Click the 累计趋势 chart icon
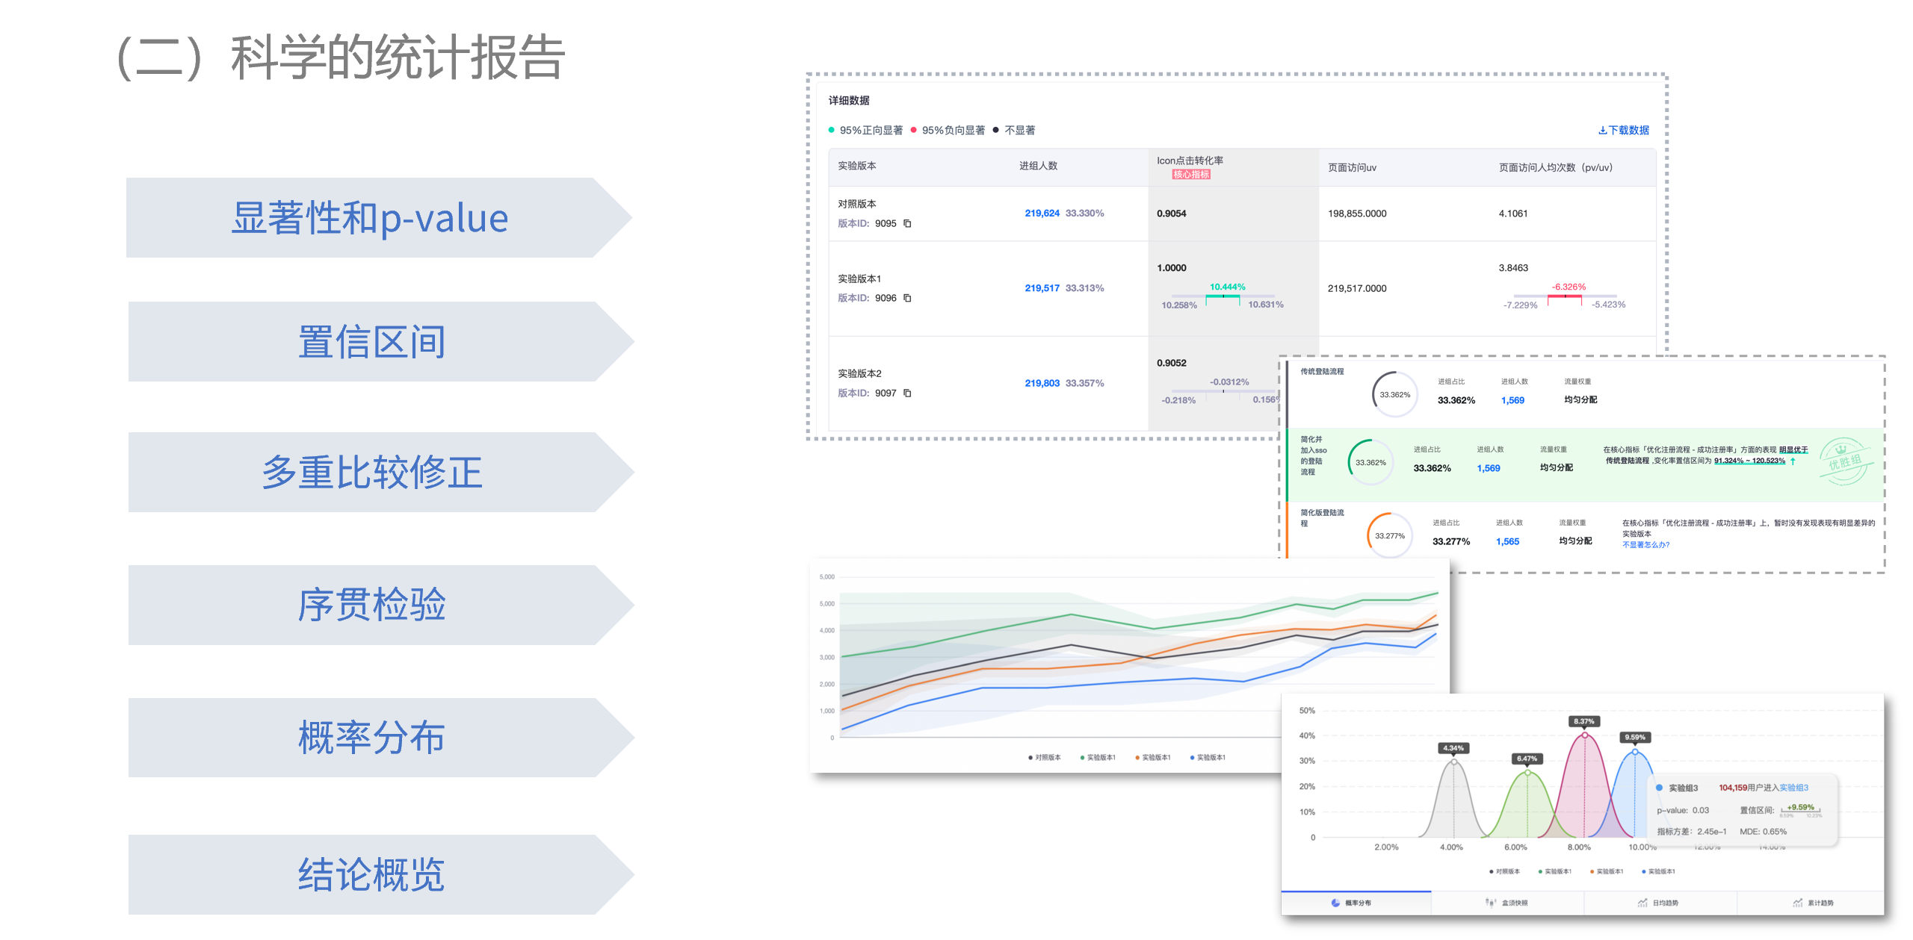The height and width of the screenshot is (940, 1913). click(1797, 903)
